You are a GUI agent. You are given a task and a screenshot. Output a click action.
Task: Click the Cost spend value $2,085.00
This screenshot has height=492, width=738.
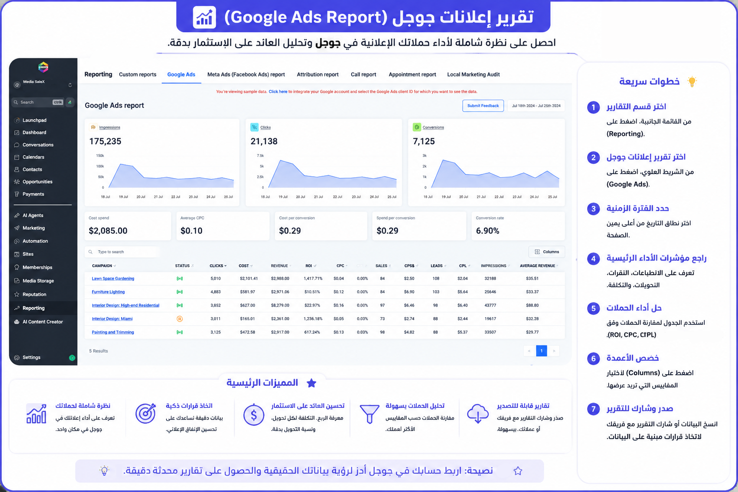coord(108,231)
